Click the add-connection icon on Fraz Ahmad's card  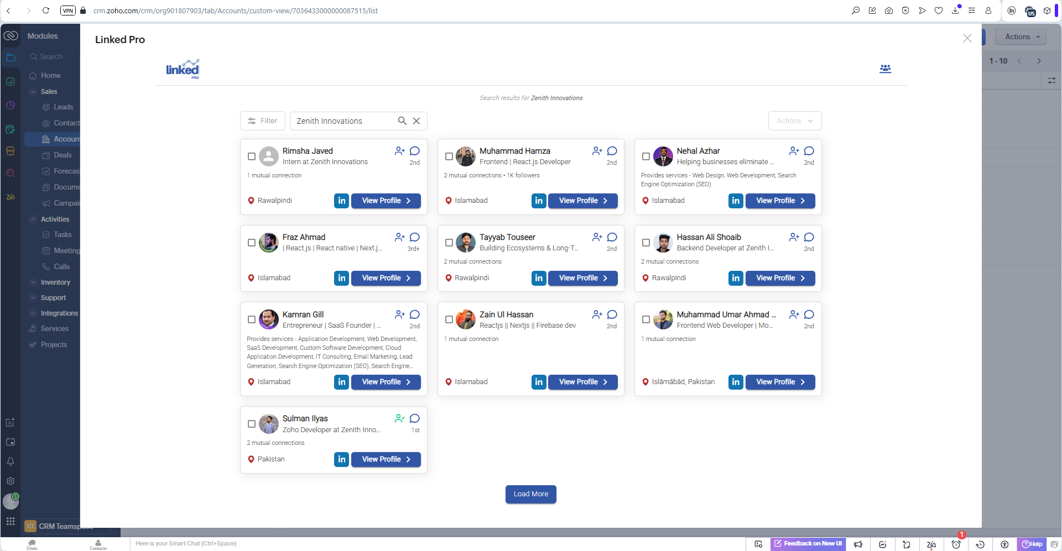coord(399,237)
